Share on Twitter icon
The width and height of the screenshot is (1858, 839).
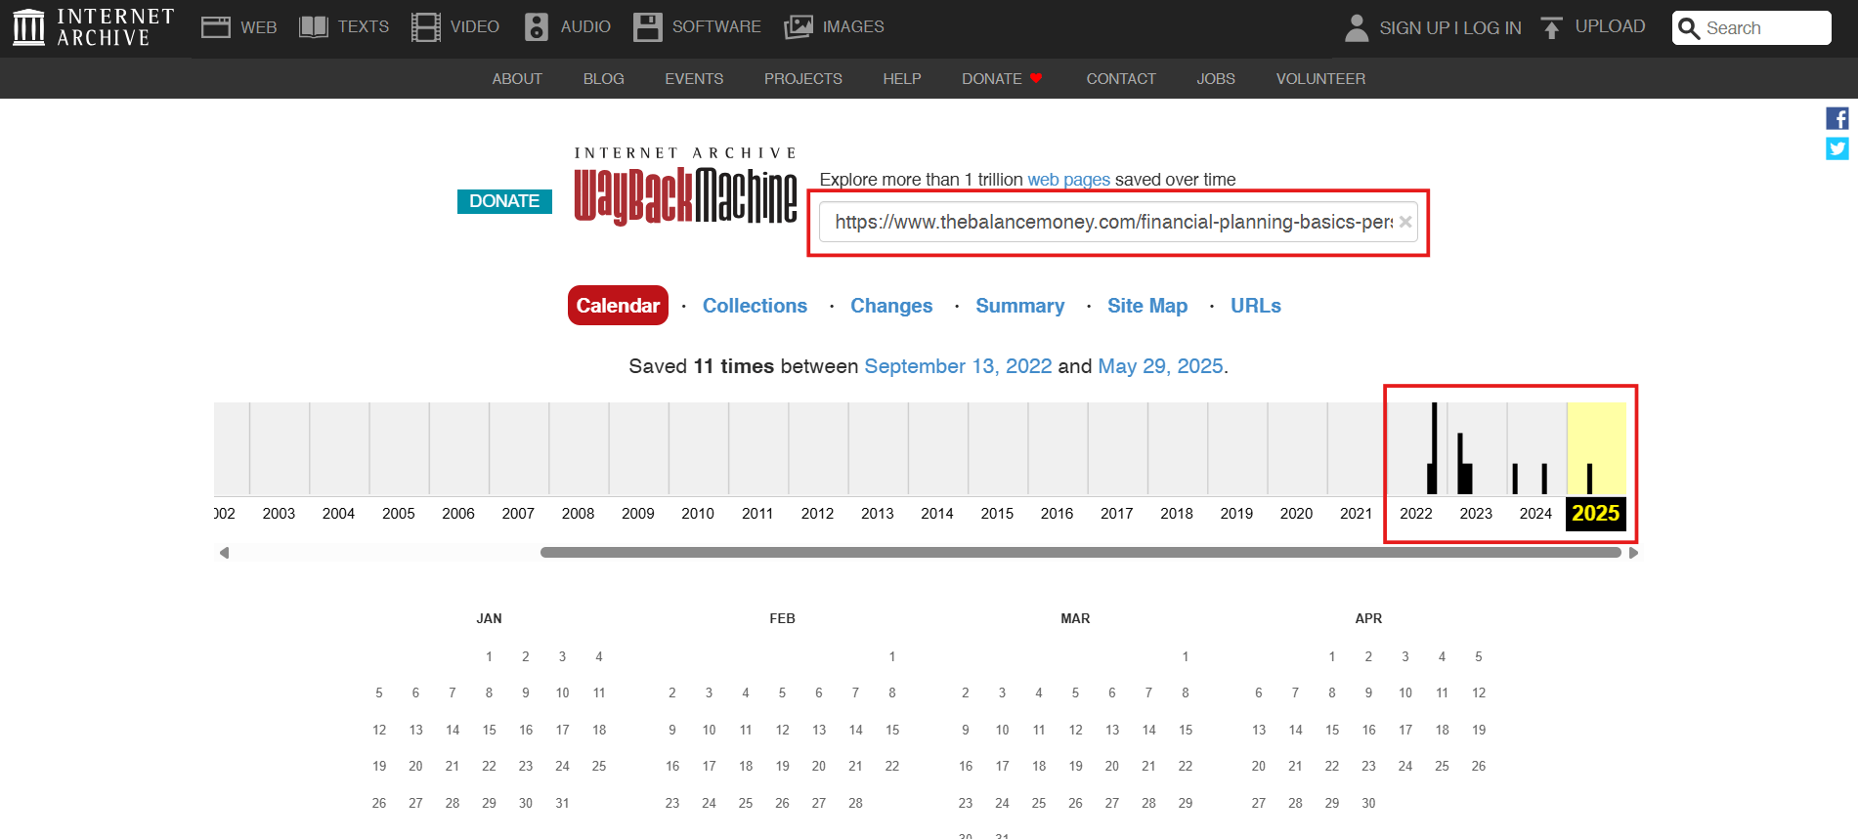[x=1837, y=148]
